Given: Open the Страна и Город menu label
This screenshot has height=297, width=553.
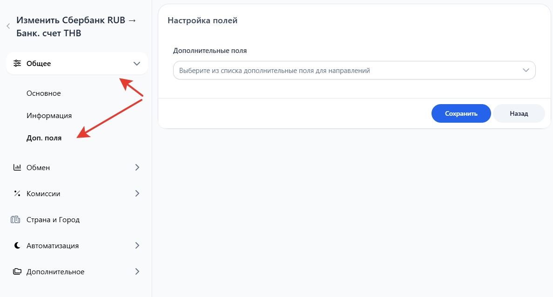Looking at the screenshot, I should coord(53,220).
